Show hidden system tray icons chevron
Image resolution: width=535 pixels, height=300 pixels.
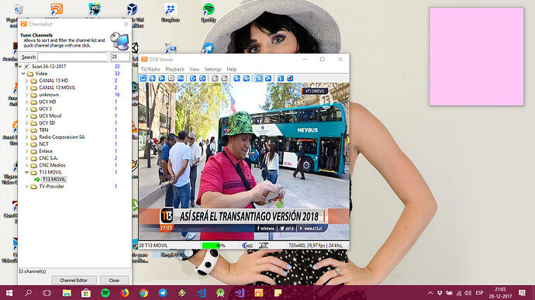[x=430, y=293]
